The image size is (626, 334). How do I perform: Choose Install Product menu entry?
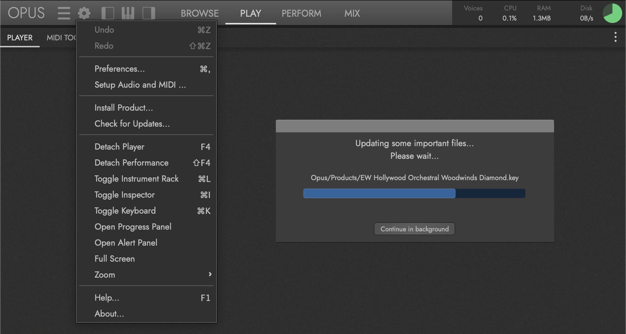146,108
